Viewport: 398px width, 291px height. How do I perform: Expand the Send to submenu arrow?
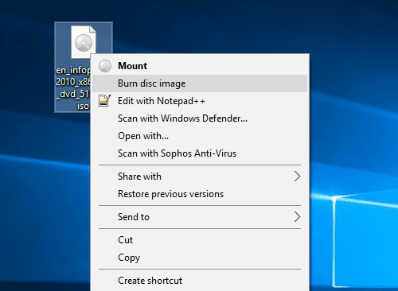point(297,217)
